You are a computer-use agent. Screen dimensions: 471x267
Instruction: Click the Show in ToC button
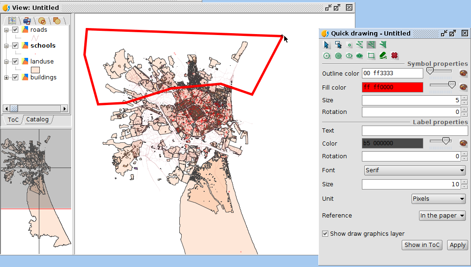coord(422,245)
